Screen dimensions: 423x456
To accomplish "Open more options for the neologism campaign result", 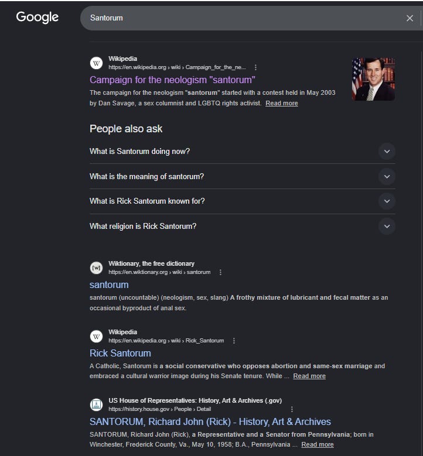I will (255, 67).
